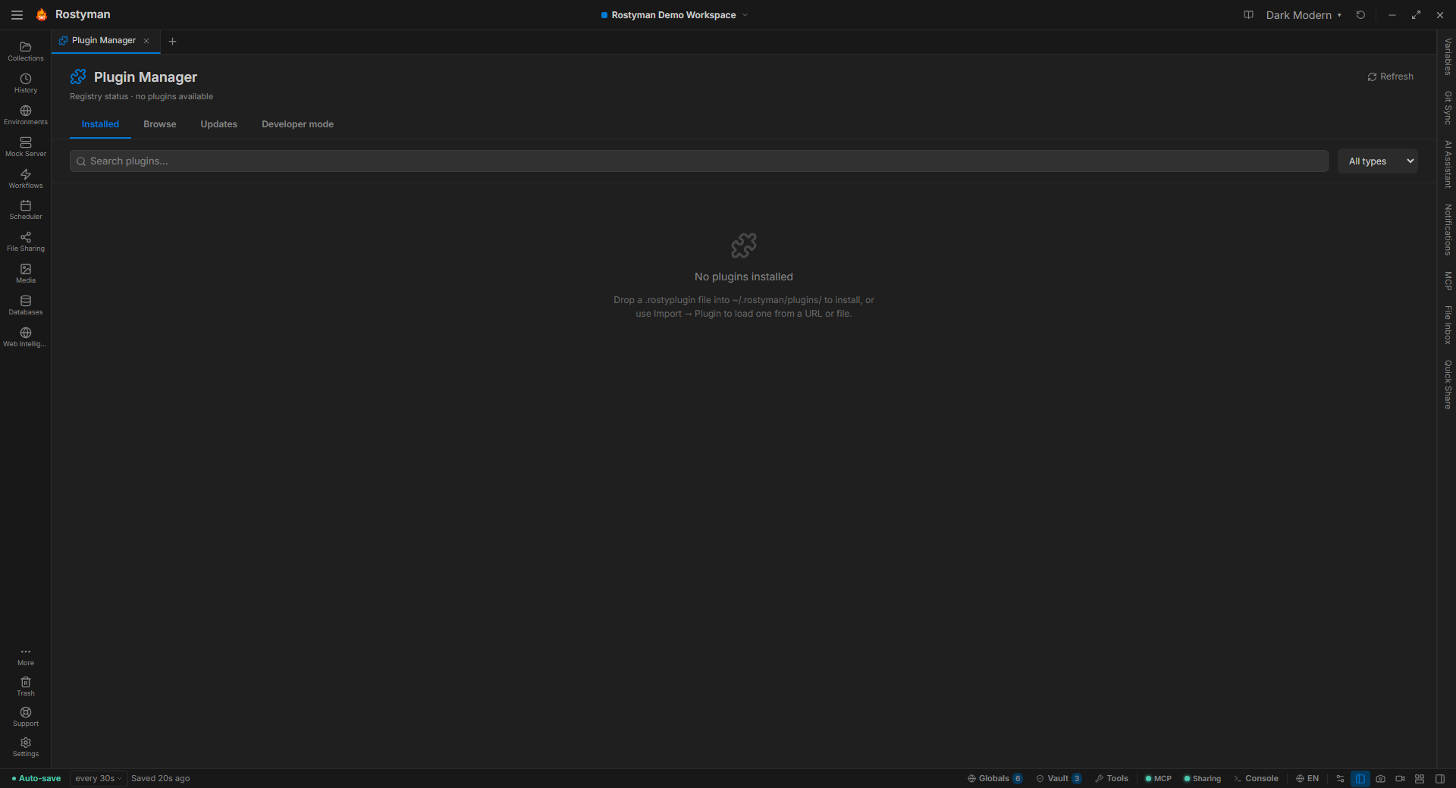Open the Git Sync side panel
Viewport: 1456px width, 788px height.
1448,108
